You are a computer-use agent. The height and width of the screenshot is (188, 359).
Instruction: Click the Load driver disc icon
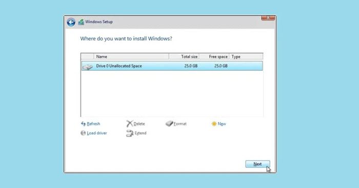click(83, 133)
